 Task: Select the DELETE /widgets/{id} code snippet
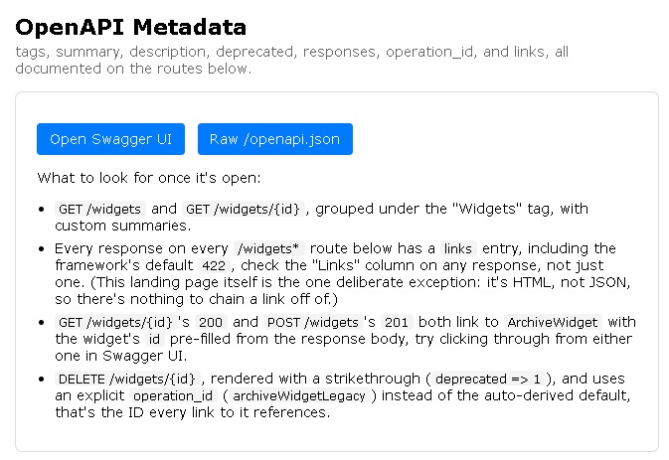[x=127, y=379]
